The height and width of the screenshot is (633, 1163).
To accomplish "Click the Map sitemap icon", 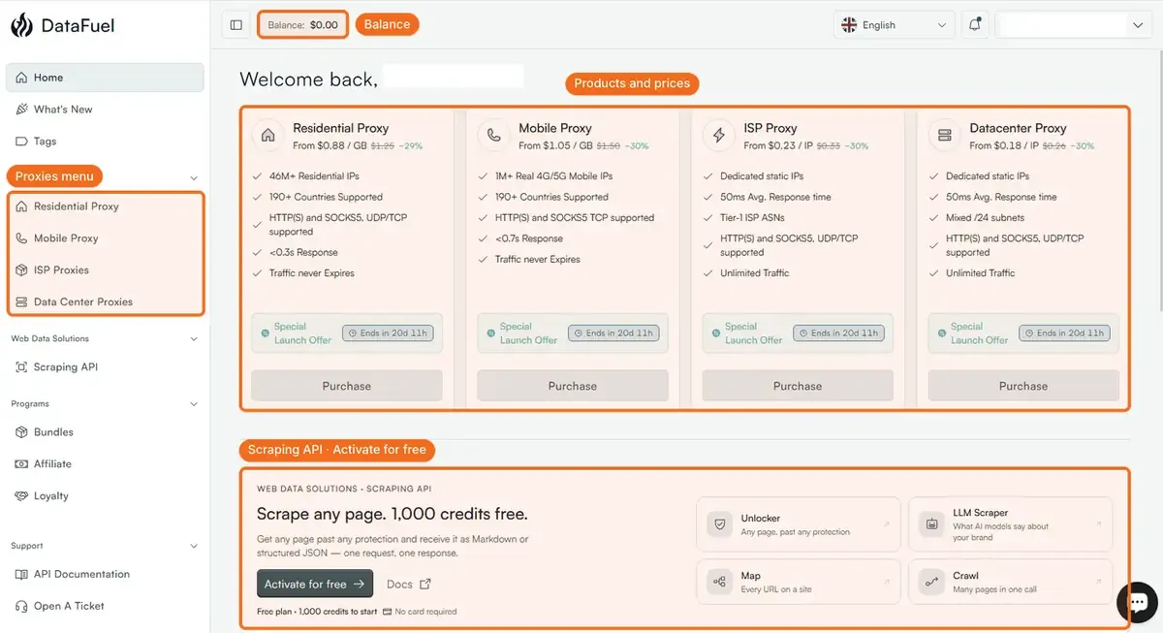I will (719, 582).
